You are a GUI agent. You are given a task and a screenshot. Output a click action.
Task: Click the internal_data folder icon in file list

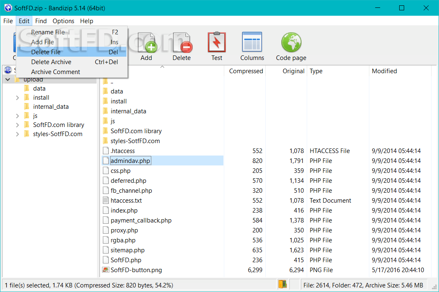(106, 111)
